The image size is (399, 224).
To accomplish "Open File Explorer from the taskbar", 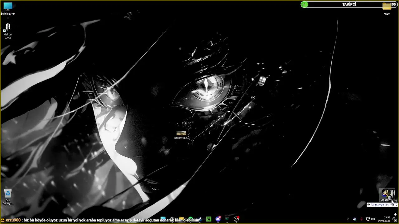I will (x=181, y=219).
